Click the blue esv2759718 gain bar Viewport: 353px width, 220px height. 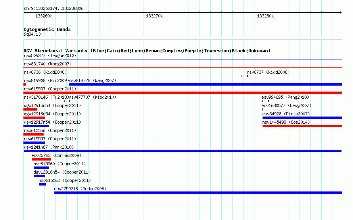coord(198,193)
